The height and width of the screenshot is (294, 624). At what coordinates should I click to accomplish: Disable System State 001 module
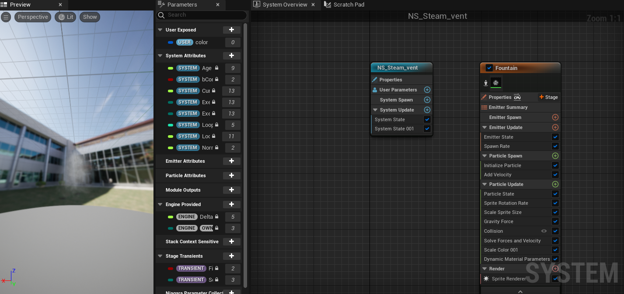click(x=427, y=129)
